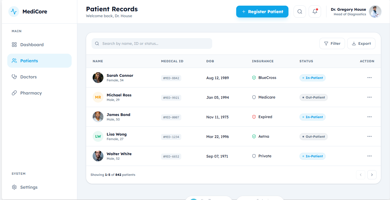Click the MediCore heartbeat logo
390x200 pixels.
14,12
